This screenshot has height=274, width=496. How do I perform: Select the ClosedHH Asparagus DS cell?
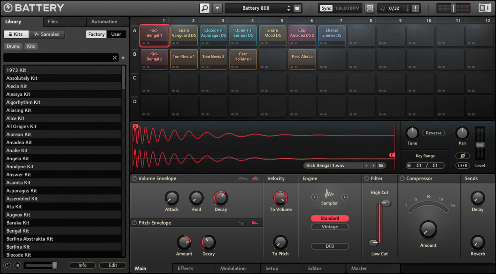(x=213, y=36)
